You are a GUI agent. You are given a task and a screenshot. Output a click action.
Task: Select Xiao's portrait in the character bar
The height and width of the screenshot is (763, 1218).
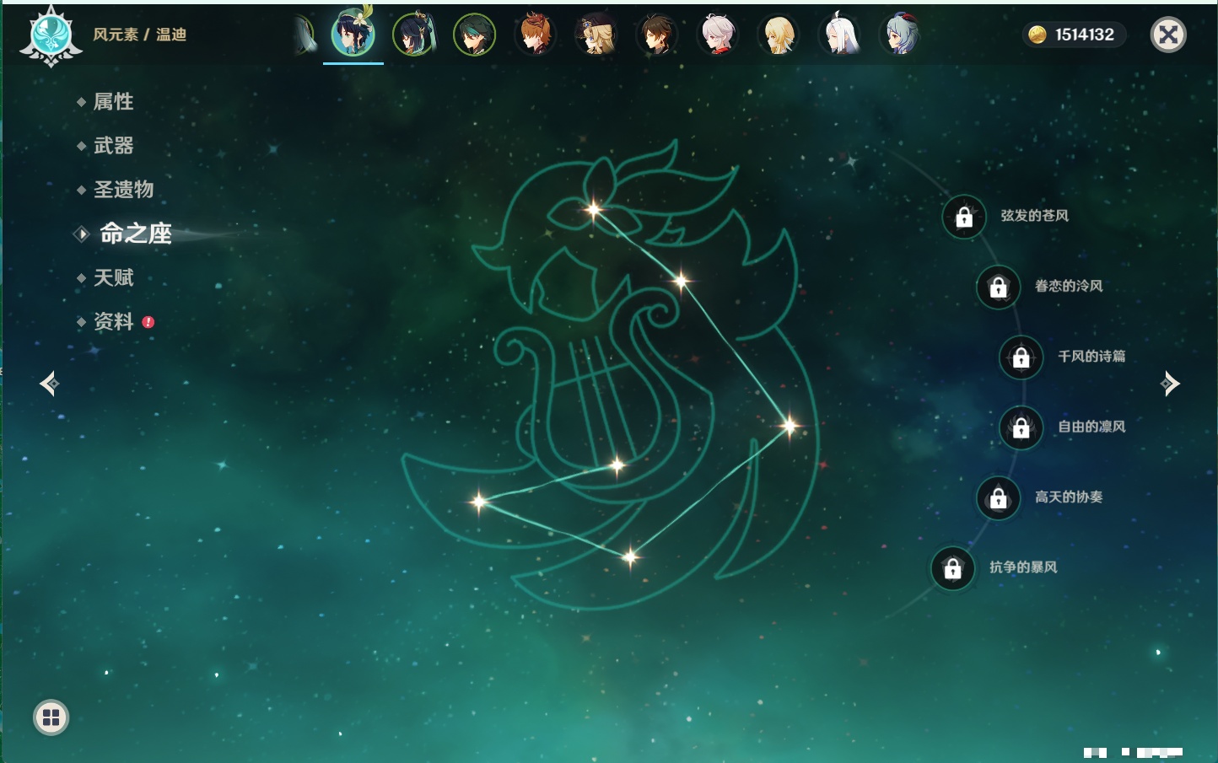pyautogui.click(x=475, y=35)
